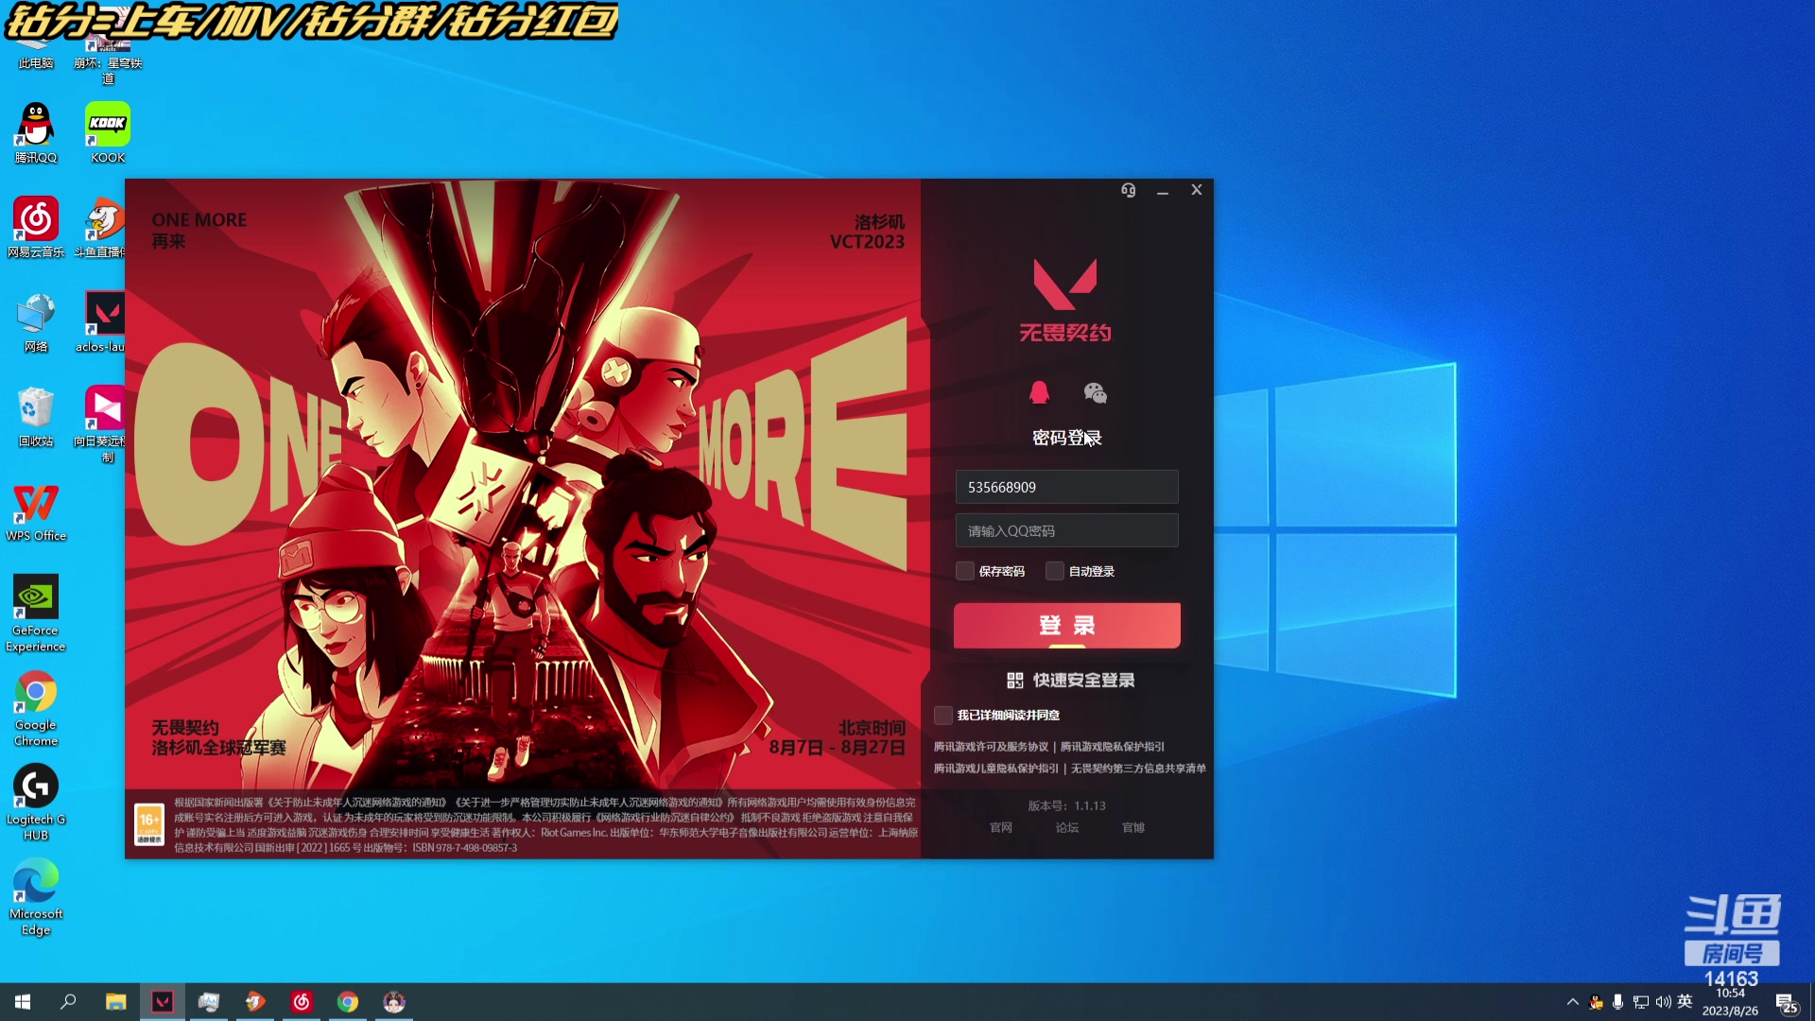The image size is (1815, 1021).
Task: Open 腾讯游戏儿童隐私保护指引 link
Action: pos(996,769)
